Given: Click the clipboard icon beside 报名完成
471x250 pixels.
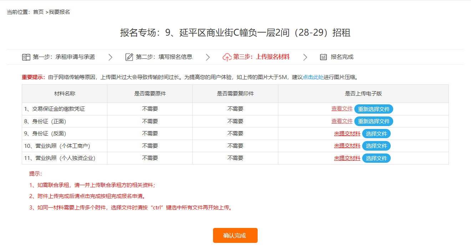Looking at the screenshot, I should tap(323, 57).
